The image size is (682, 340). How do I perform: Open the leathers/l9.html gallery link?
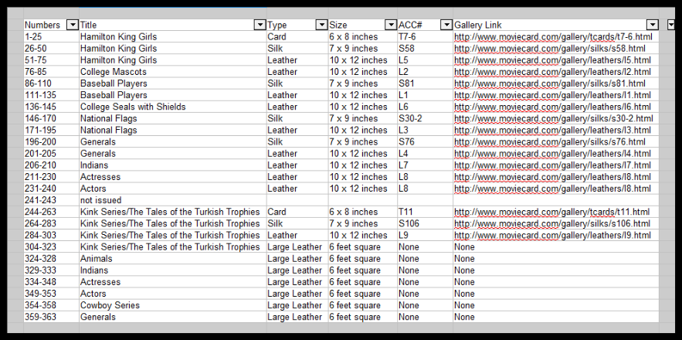pyautogui.click(x=552, y=235)
